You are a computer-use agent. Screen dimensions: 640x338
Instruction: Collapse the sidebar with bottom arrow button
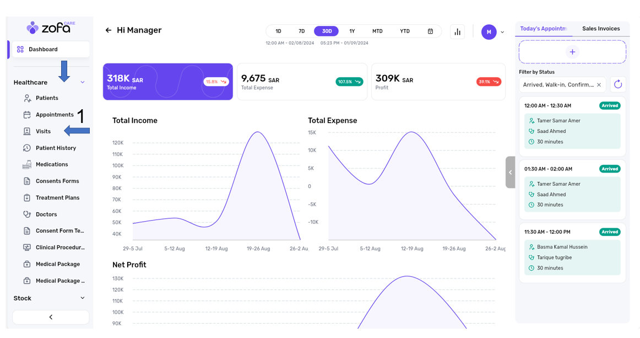pos(51,317)
